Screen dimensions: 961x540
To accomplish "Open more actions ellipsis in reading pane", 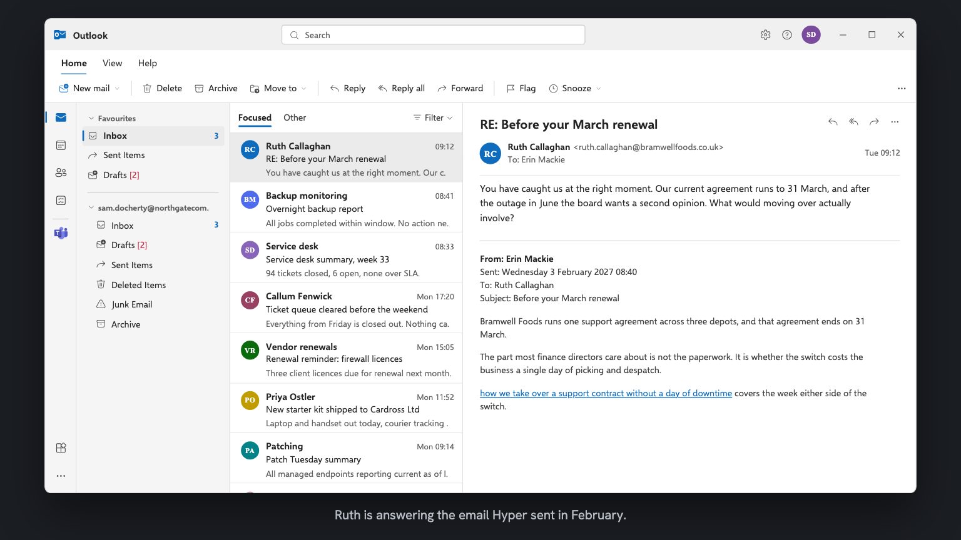I will coord(895,122).
